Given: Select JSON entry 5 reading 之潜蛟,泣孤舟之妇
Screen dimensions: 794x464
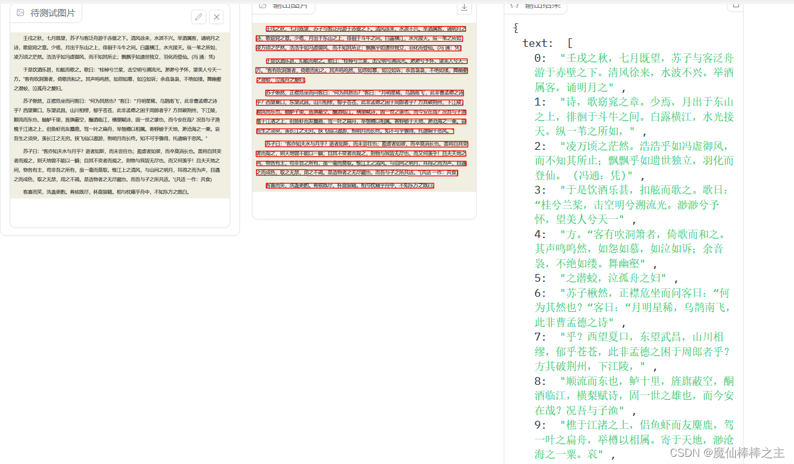Looking at the screenshot, I should [x=607, y=278].
